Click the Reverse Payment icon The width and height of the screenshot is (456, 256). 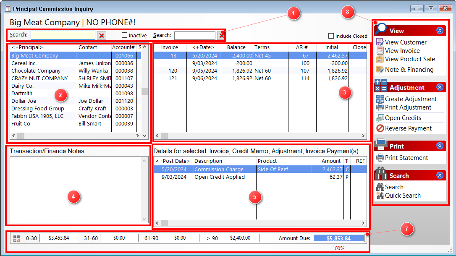pyautogui.click(x=380, y=128)
